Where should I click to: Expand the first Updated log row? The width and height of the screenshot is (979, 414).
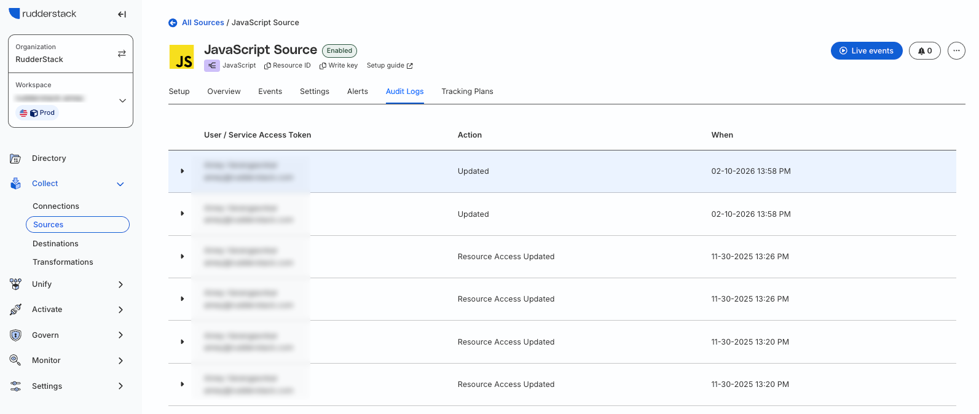click(x=183, y=171)
